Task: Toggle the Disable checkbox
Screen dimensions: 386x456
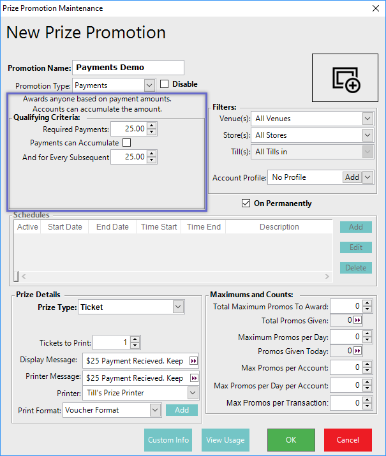Action: point(165,84)
